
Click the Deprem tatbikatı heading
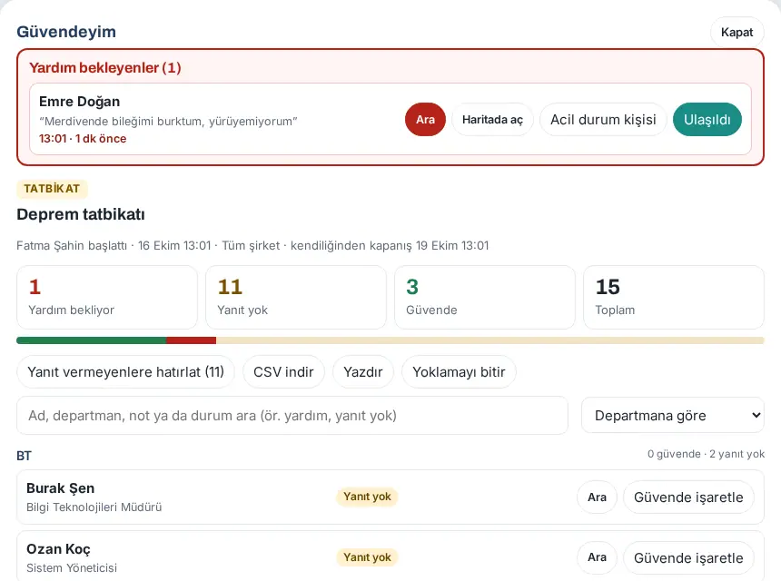click(x=81, y=214)
